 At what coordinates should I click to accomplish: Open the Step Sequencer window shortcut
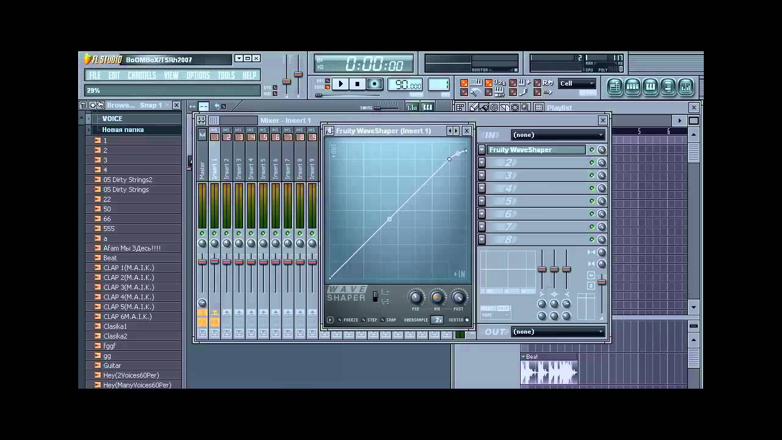(x=632, y=87)
